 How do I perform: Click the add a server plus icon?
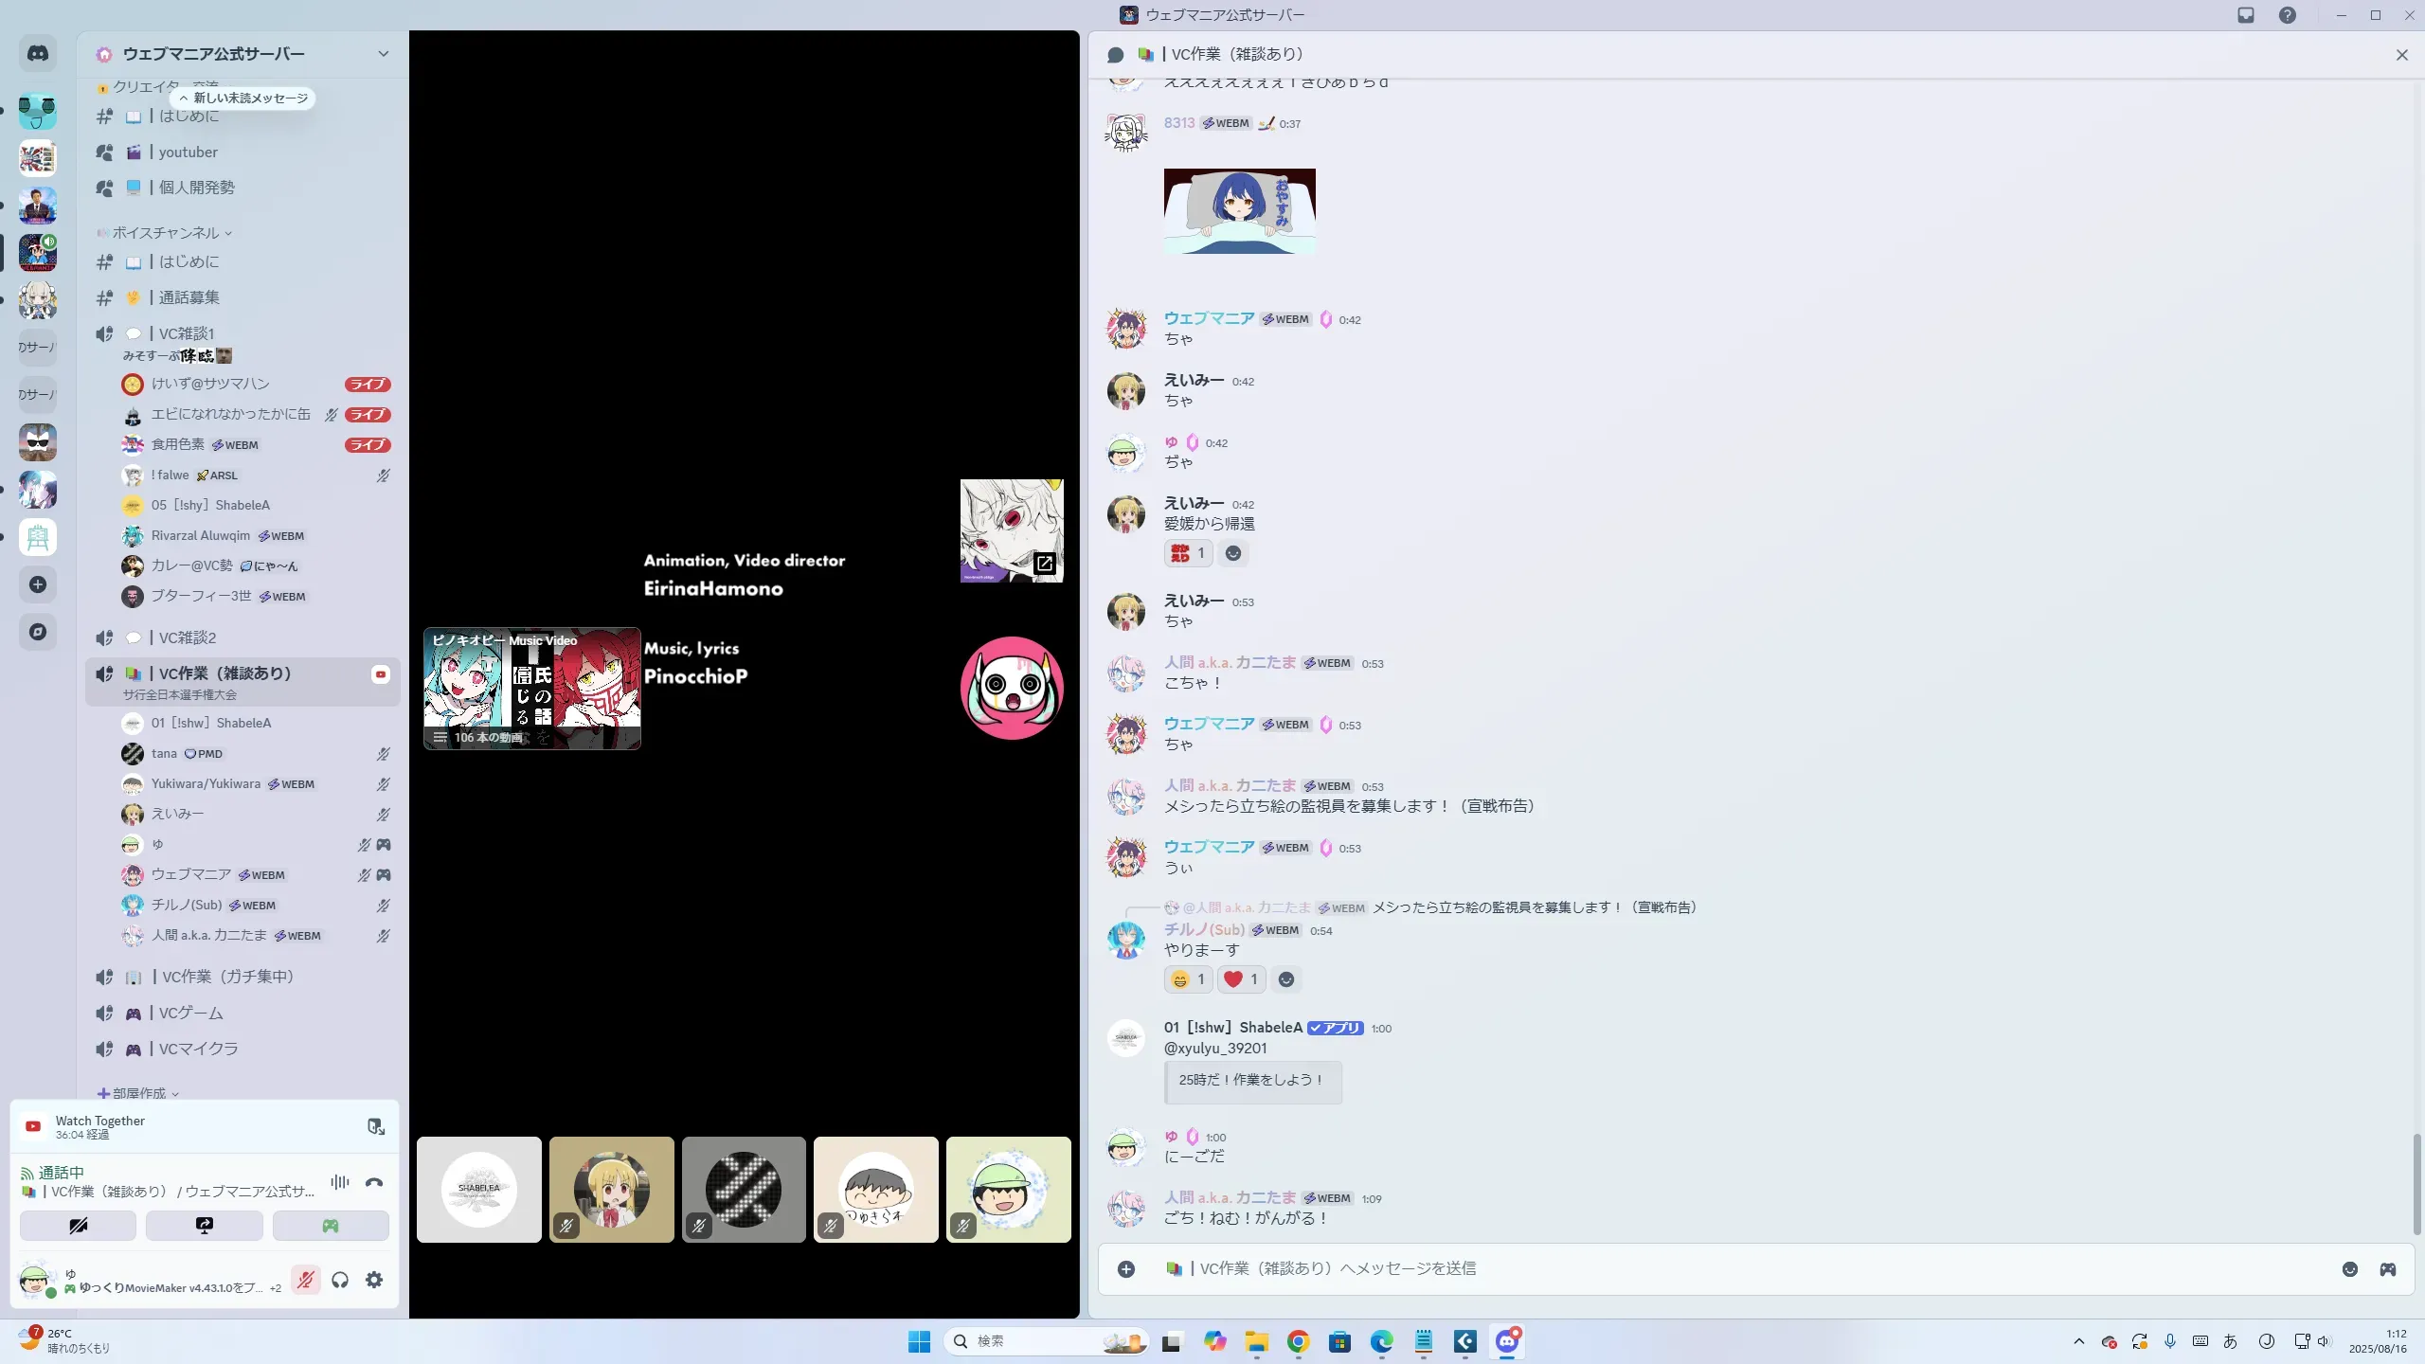pyautogui.click(x=38, y=584)
